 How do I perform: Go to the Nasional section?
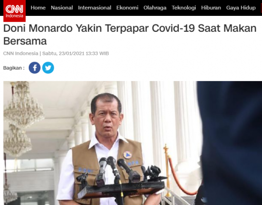62,8
